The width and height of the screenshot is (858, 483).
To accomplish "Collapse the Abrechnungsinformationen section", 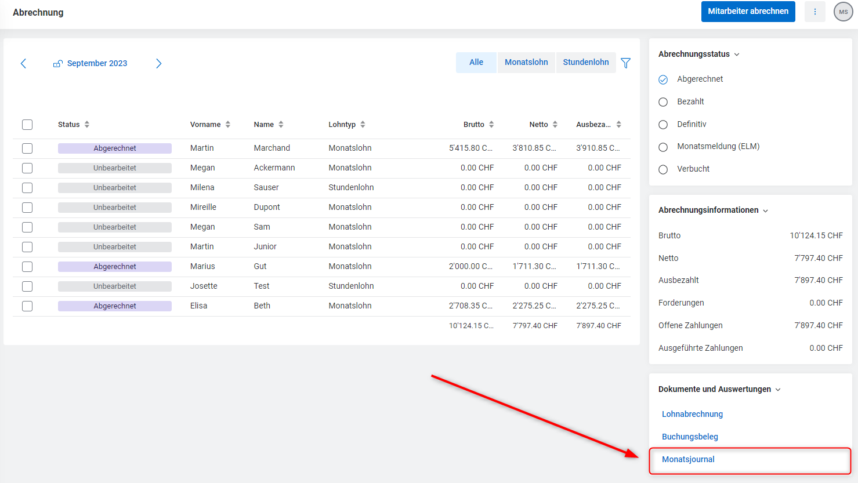I will click(765, 210).
